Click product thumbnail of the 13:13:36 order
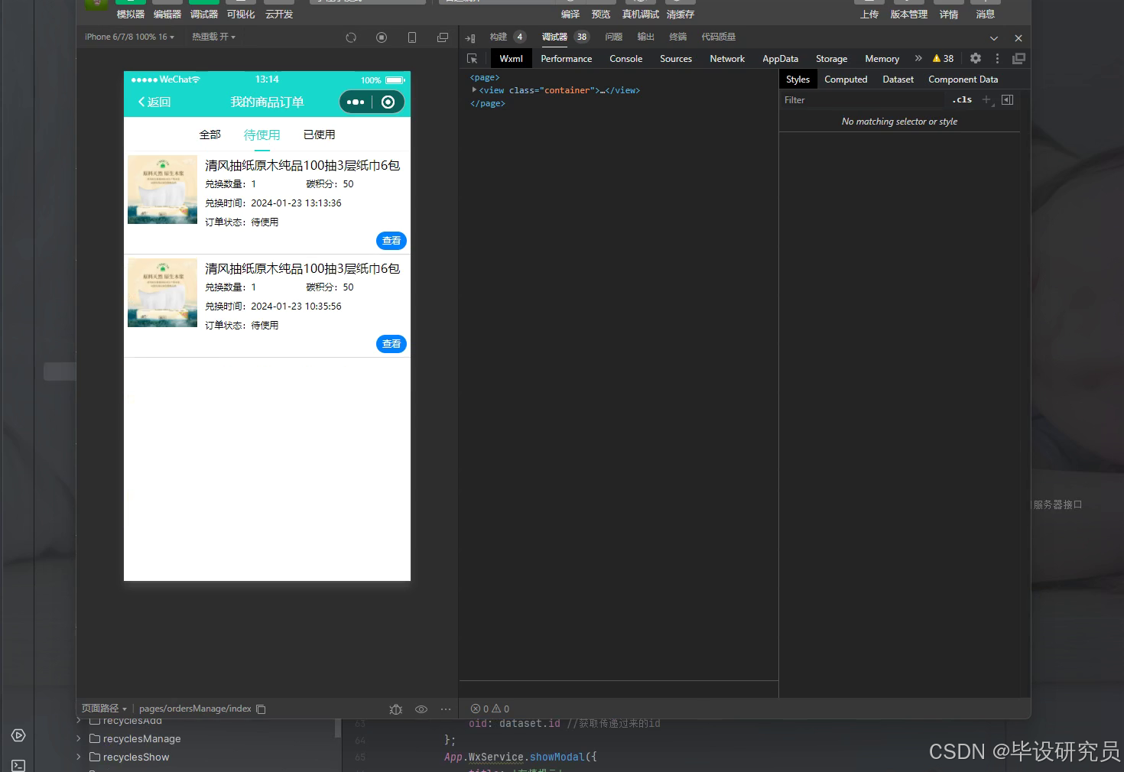The height and width of the screenshot is (772, 1124). [x=163, y=190]
